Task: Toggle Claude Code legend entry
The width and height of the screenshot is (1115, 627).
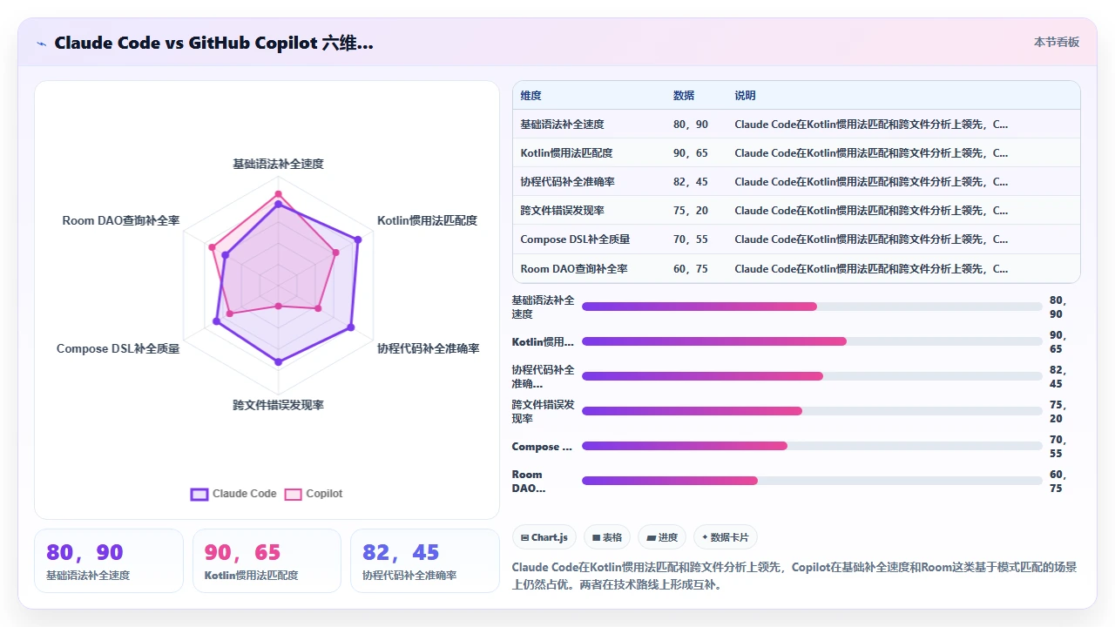Action: pyautogui.click(x=233, y=494)
